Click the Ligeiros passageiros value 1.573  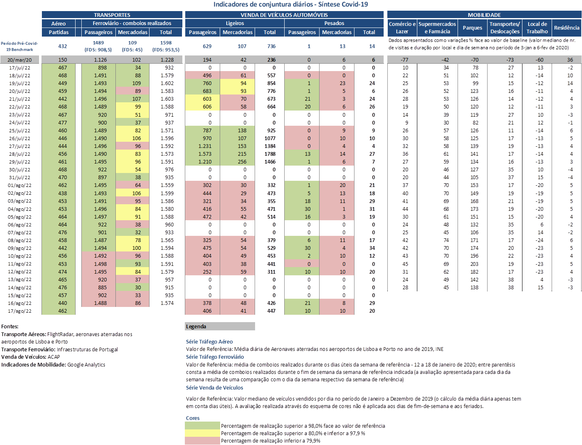(x=205, y=154)
